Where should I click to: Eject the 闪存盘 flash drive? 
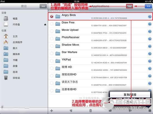(45, 24)
